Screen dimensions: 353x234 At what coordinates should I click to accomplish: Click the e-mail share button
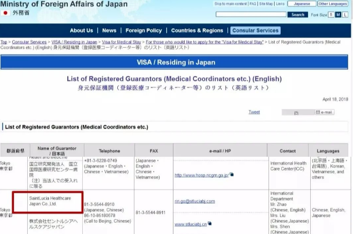pyautogui.click(x=325, y=112)
